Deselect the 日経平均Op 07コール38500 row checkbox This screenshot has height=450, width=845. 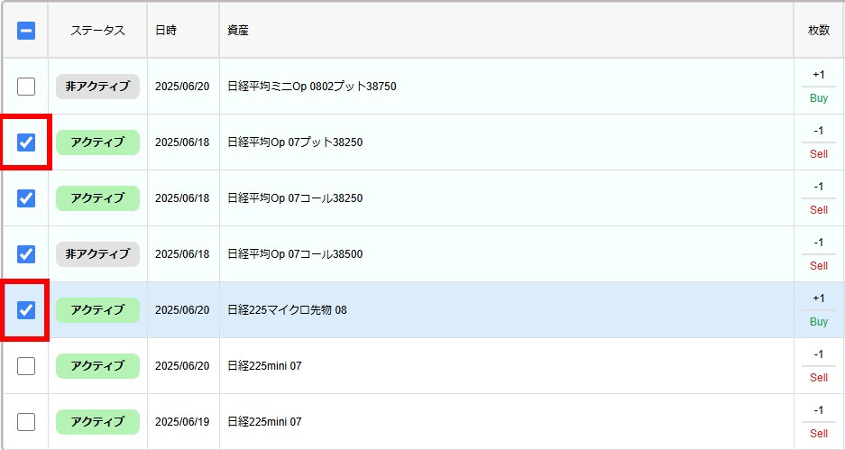pyautogui.click(x=26, y=254)
